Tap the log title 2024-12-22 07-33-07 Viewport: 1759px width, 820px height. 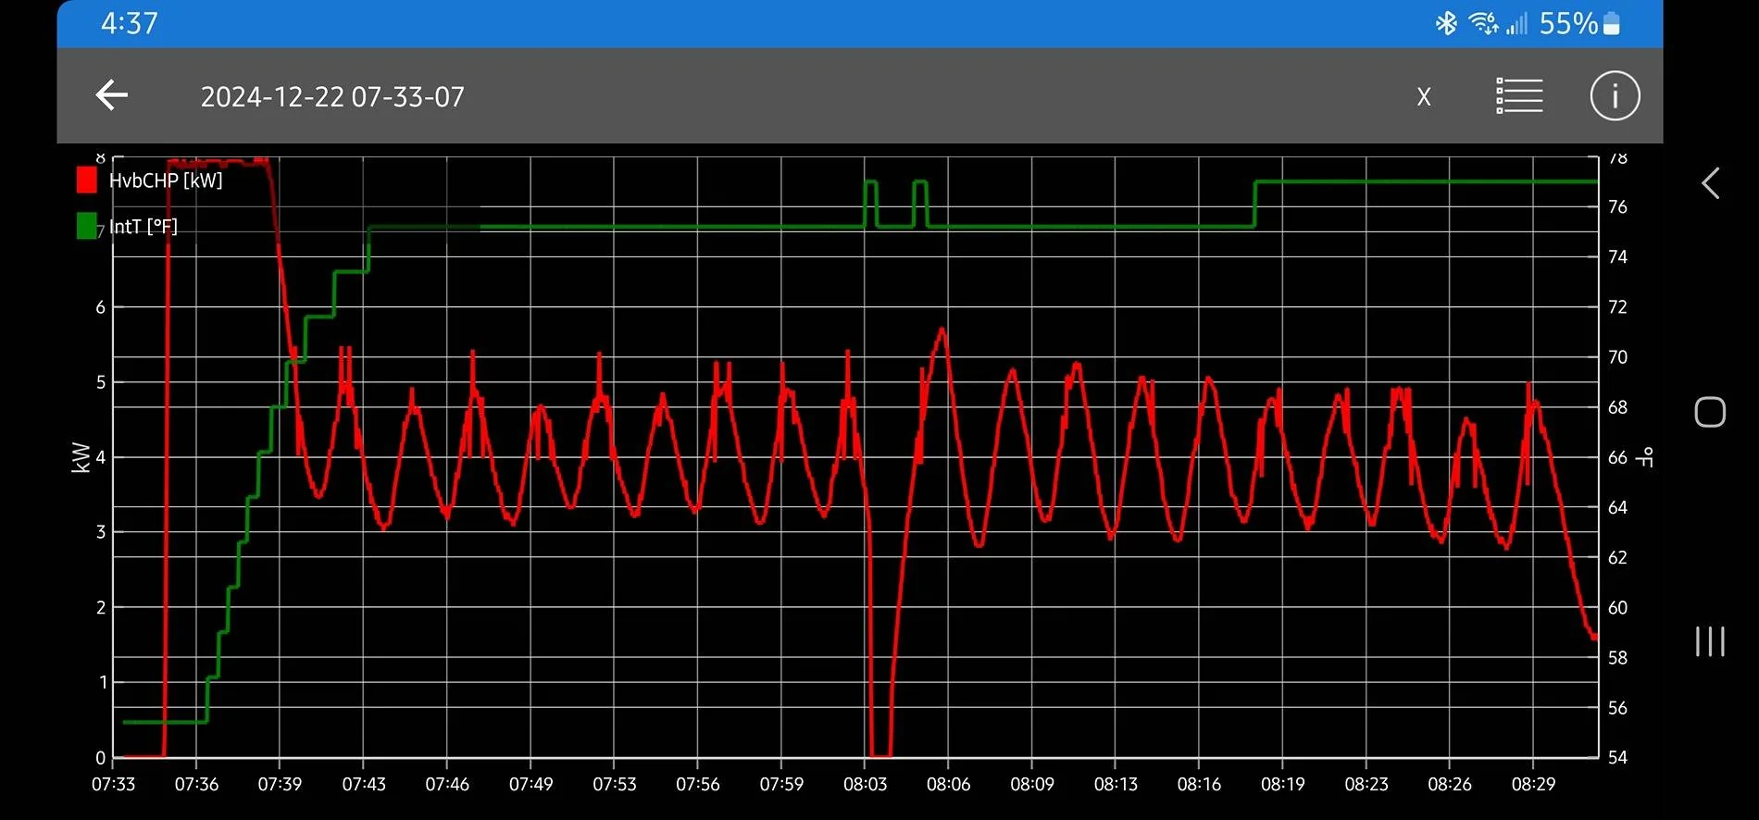(332, 97)
